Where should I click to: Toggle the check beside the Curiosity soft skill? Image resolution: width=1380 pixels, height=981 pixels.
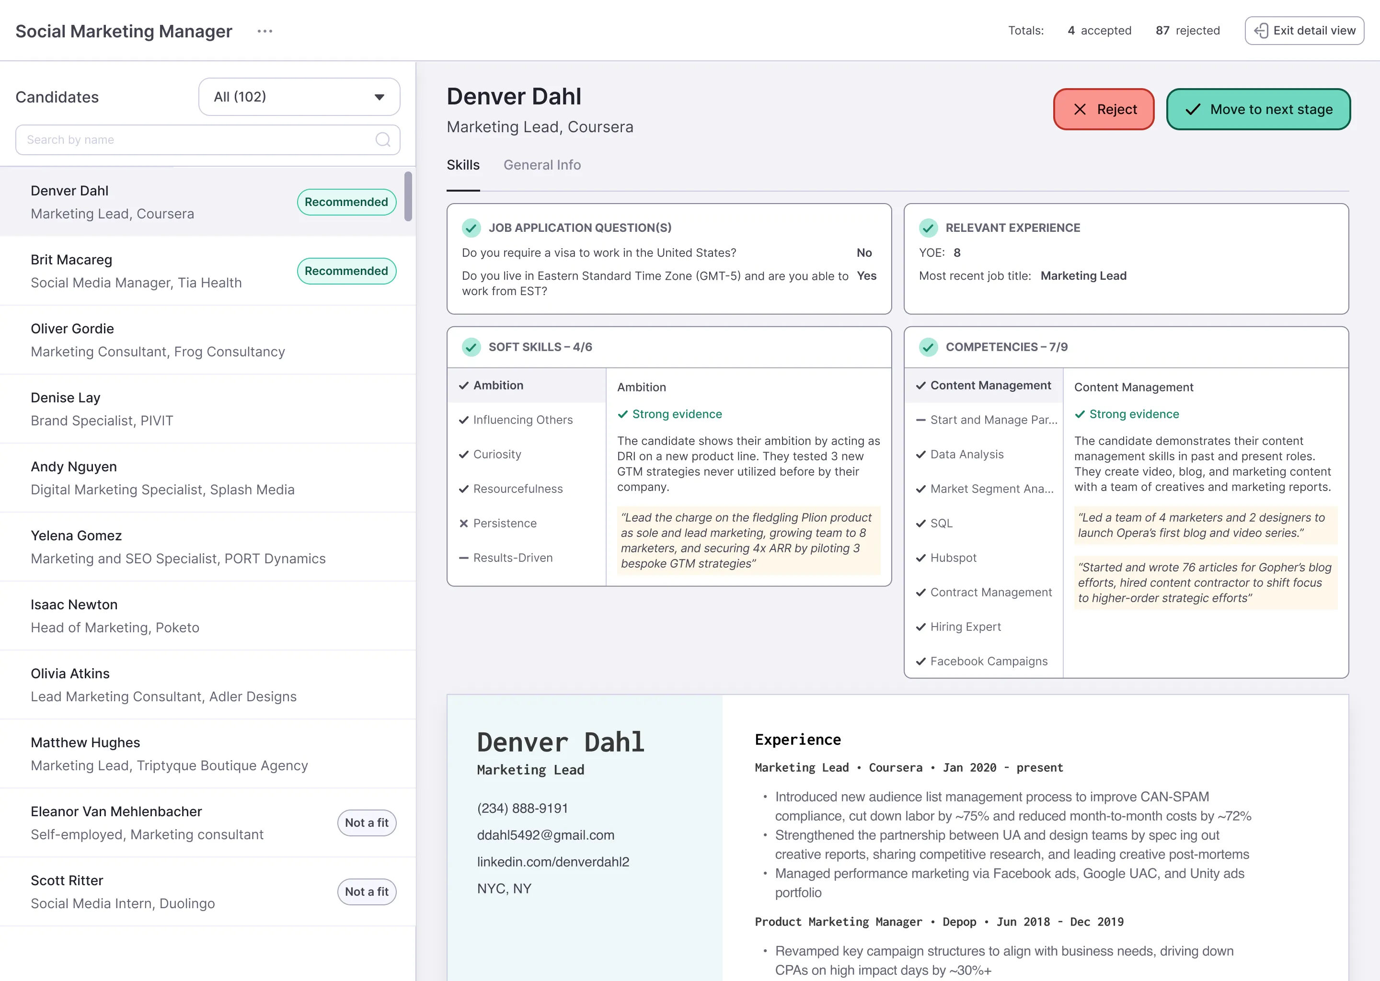tap(463, 454)
